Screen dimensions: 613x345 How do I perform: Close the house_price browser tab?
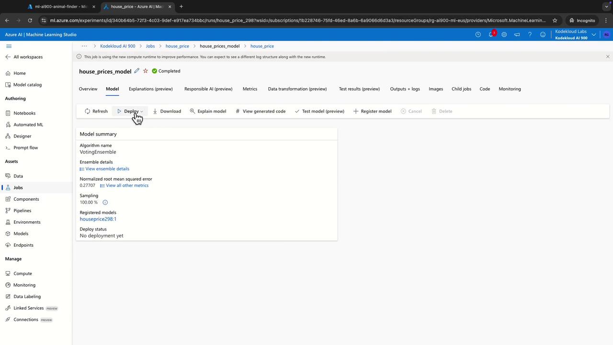click(x=170, y=7)
